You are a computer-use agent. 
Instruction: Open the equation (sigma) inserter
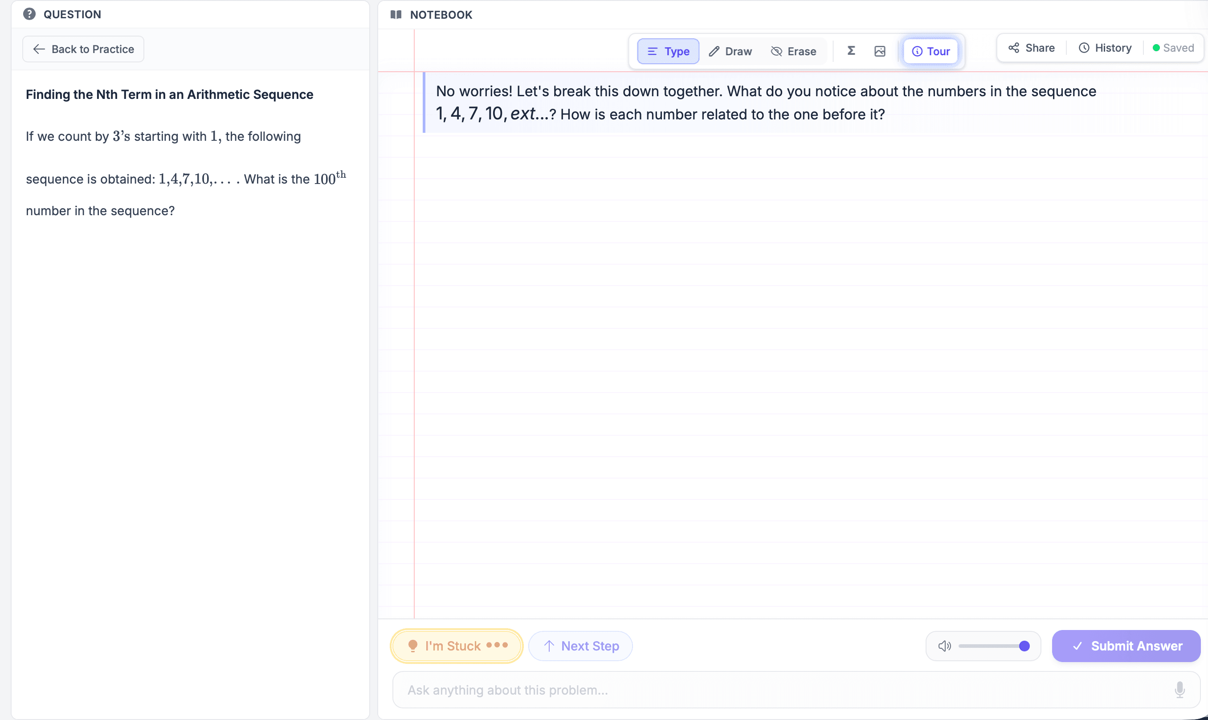(x=851, y=50)
